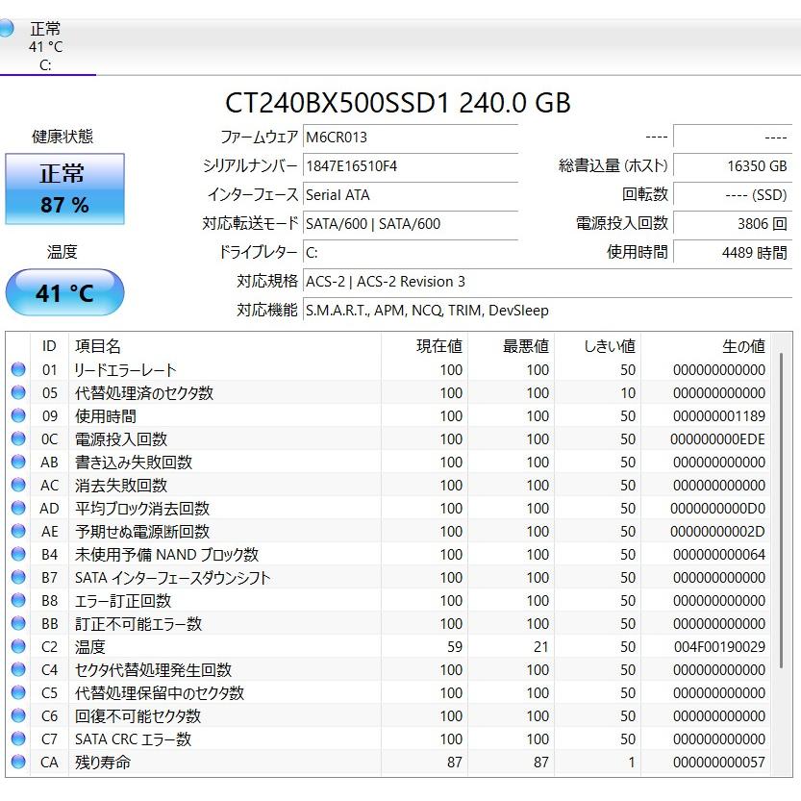
Task: Click the SATA/600 | SATA/600 transfer mode field
Action: [x=411, y=224]
